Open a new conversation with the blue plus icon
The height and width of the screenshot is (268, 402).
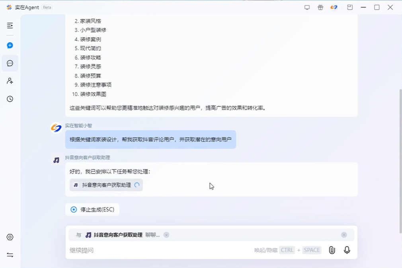tap(10, 45)
